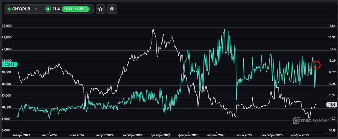338x139 pixels.
Task: Click the 11.74 right axis label
Action: (332, 95)
